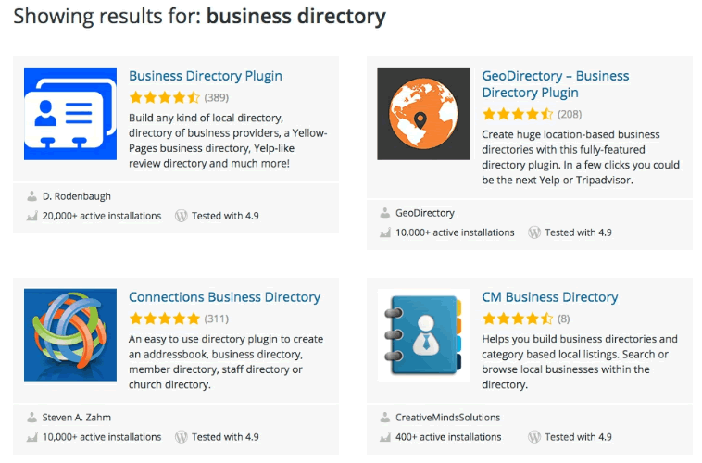Click the Steven A. Zahm author name

[x=77, y=418]
